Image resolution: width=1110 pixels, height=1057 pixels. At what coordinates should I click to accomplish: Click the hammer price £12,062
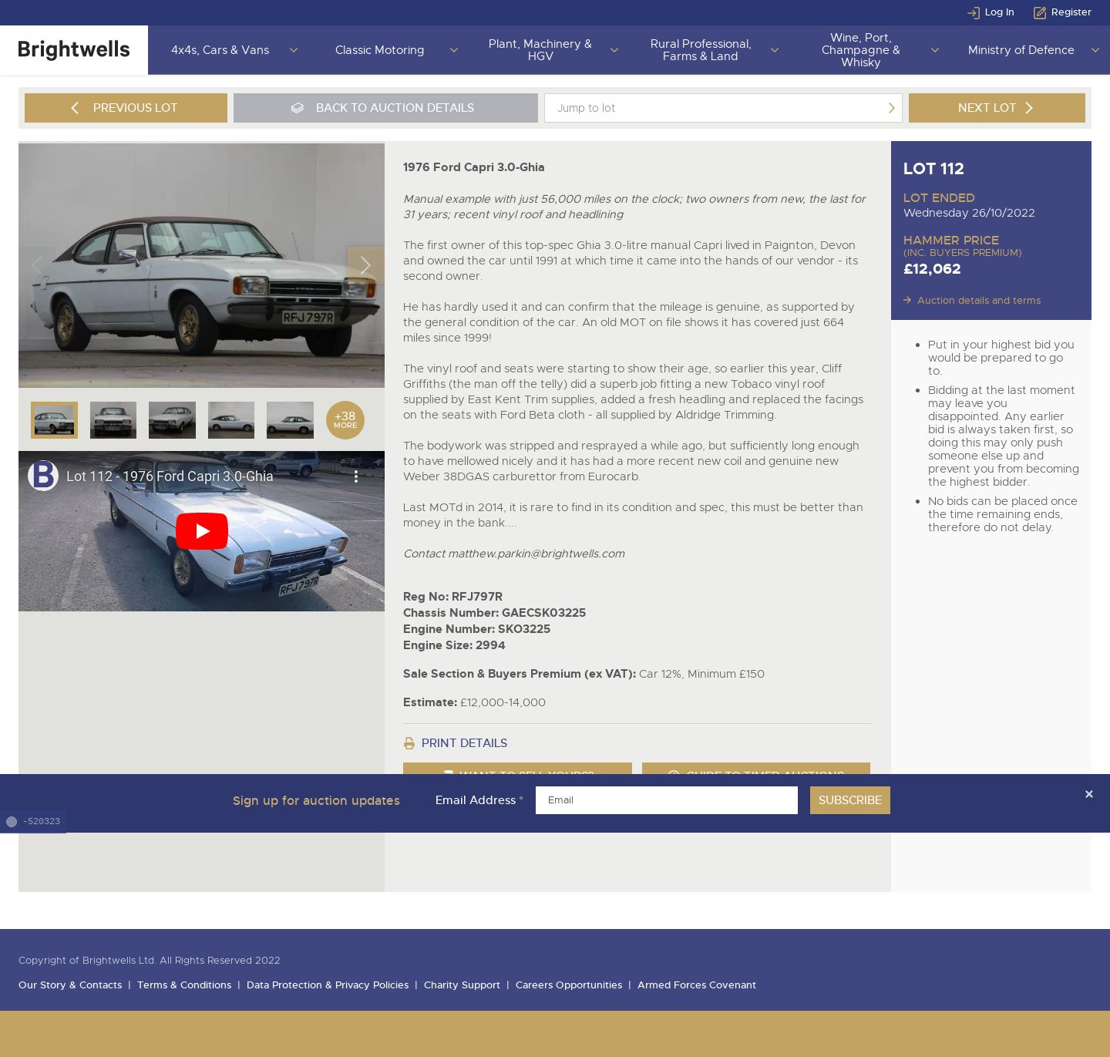click(932, 269)
